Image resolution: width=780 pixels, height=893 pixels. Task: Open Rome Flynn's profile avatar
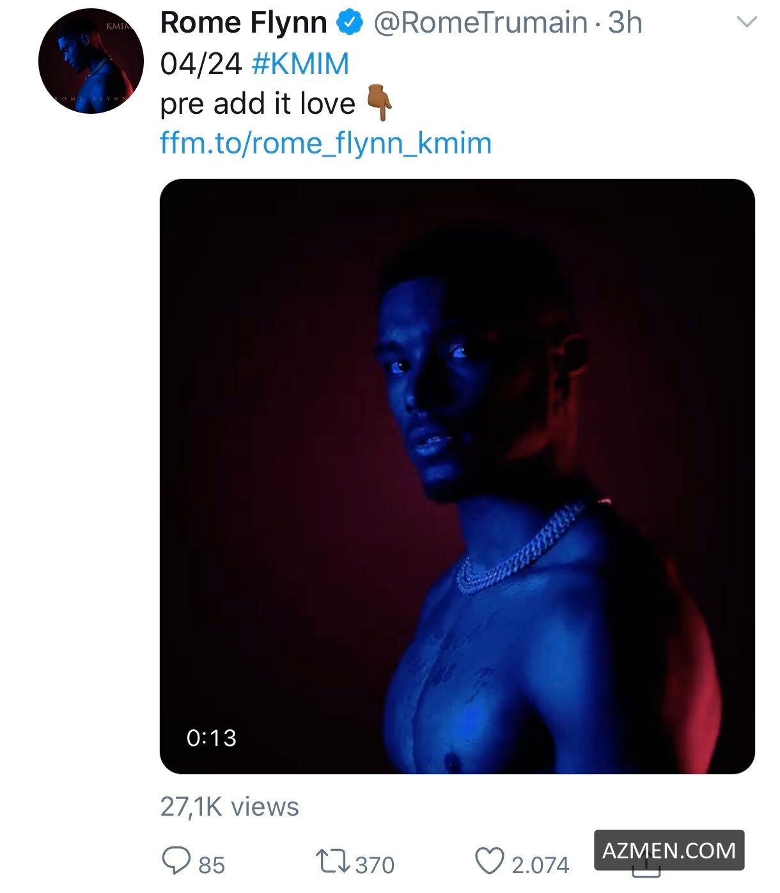click(90, 61)
